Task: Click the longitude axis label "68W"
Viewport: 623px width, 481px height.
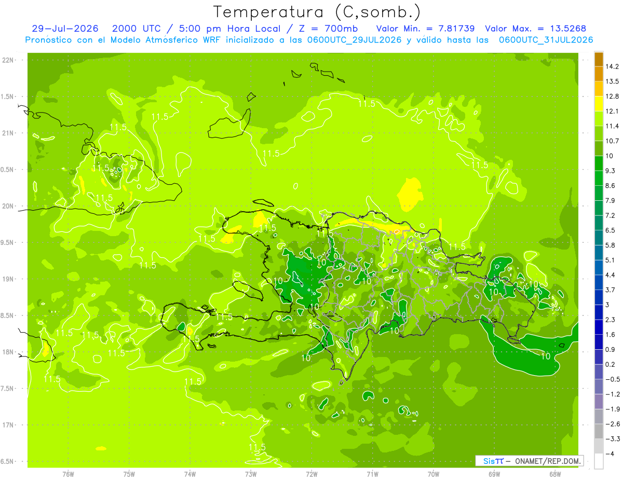Action: (x=554, y=474)
